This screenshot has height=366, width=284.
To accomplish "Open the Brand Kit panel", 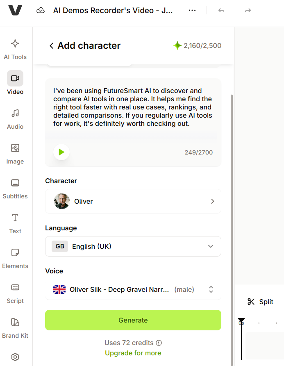I will [15, 328].
